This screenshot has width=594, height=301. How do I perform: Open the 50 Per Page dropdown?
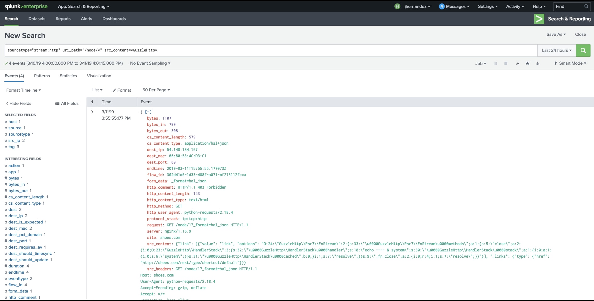coord(156,90)
